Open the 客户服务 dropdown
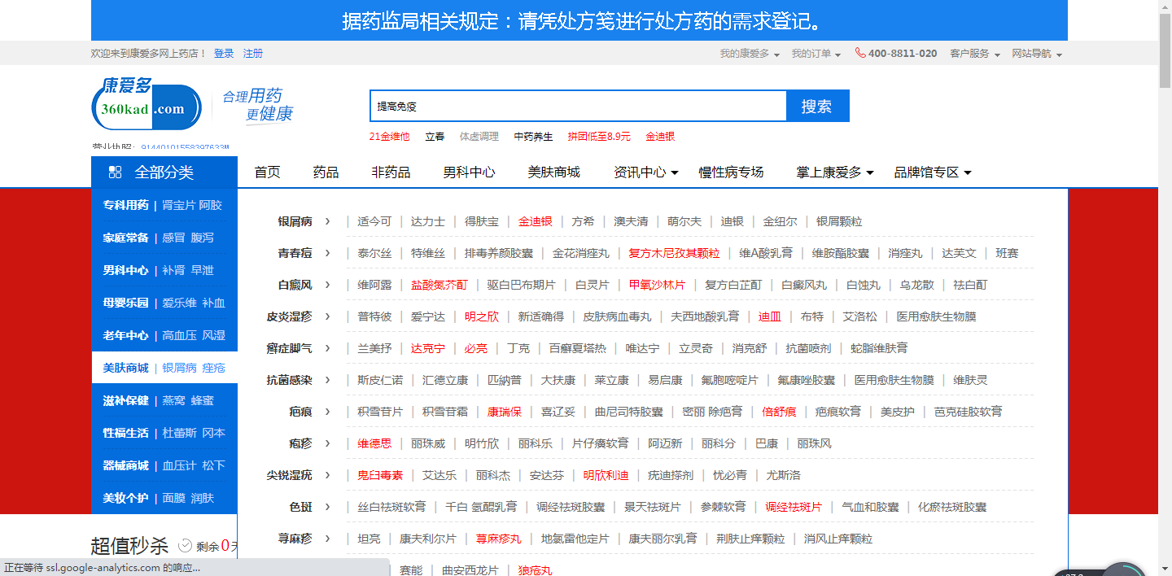This screenshot has width=1172, height=576. tap(974, 54)
